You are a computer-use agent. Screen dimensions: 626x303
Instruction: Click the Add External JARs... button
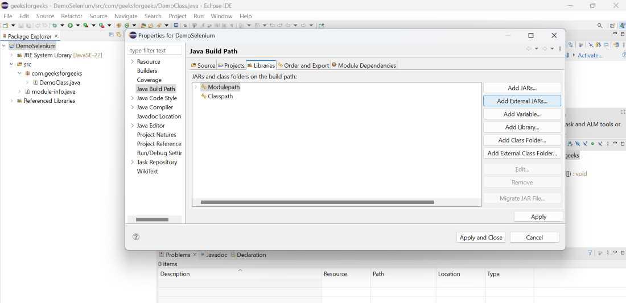pos(522,101)
